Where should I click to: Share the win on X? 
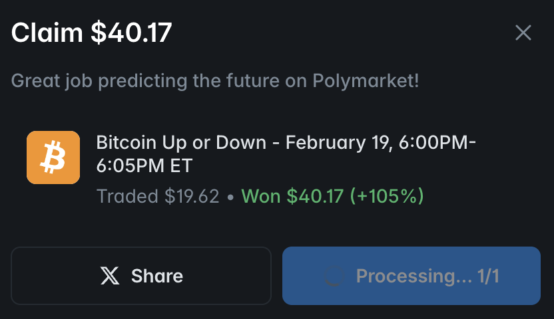[x=141, y=276]
